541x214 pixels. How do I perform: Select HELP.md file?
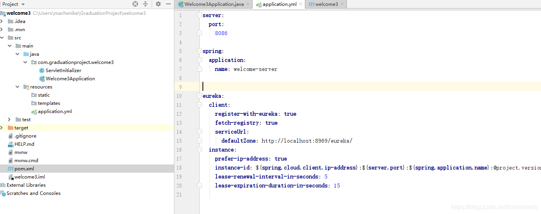(x=24, y=144)
